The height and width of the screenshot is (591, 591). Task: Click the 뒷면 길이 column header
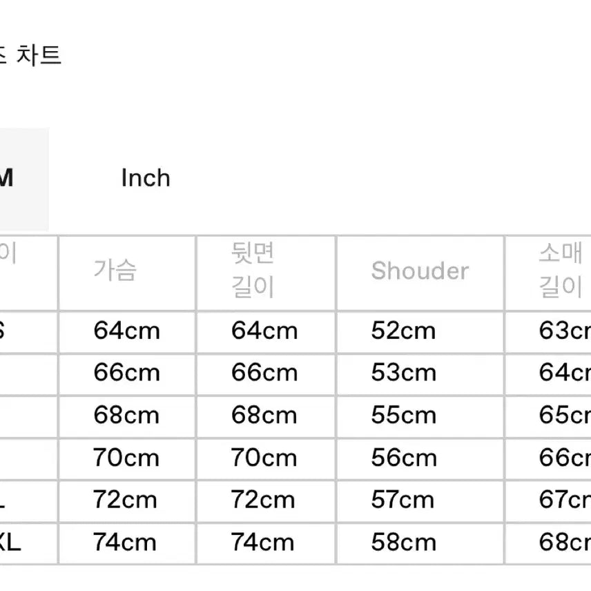[x=253, y=270]
